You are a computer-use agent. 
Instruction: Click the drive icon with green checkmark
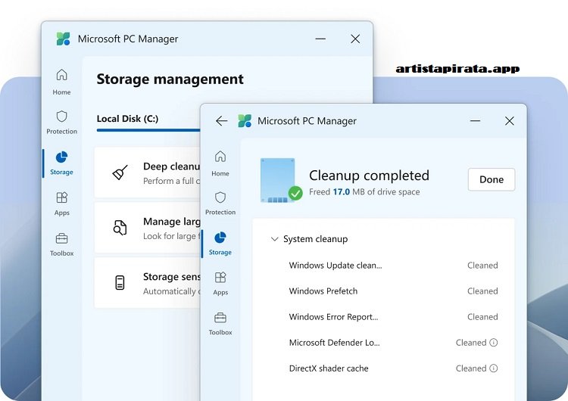281,180
